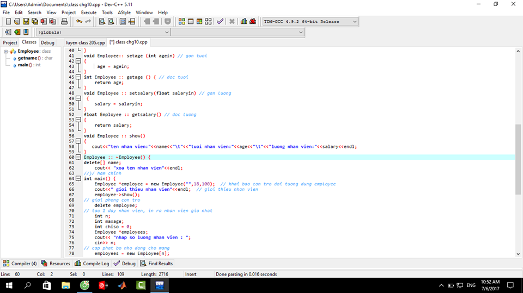
Task: Open the Compile Log bottom tab
Action: point(92,264)
